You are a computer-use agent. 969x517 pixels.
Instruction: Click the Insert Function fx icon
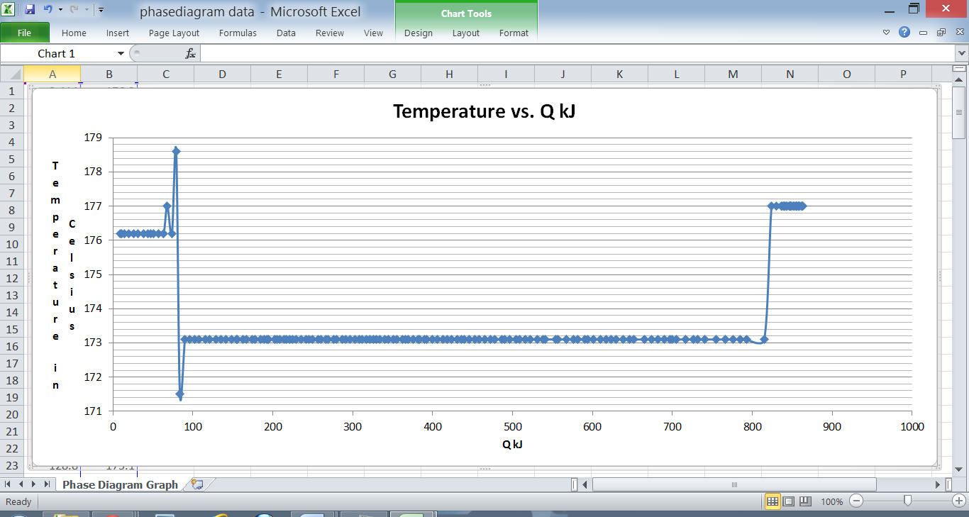click(190, 53)
